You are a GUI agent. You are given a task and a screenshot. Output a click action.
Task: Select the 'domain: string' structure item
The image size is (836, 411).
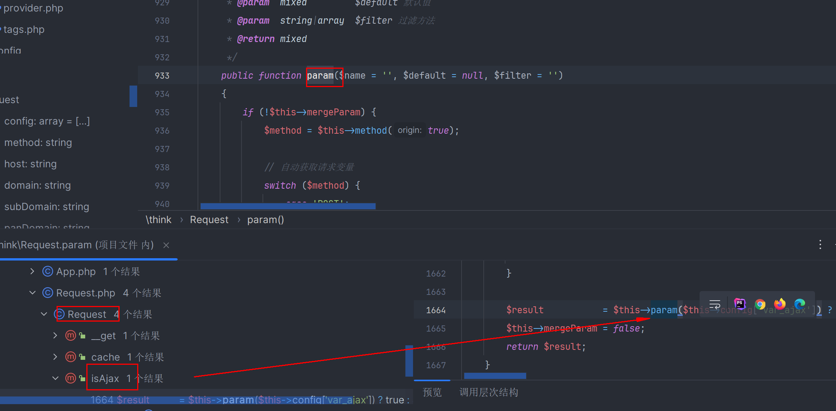37,185
